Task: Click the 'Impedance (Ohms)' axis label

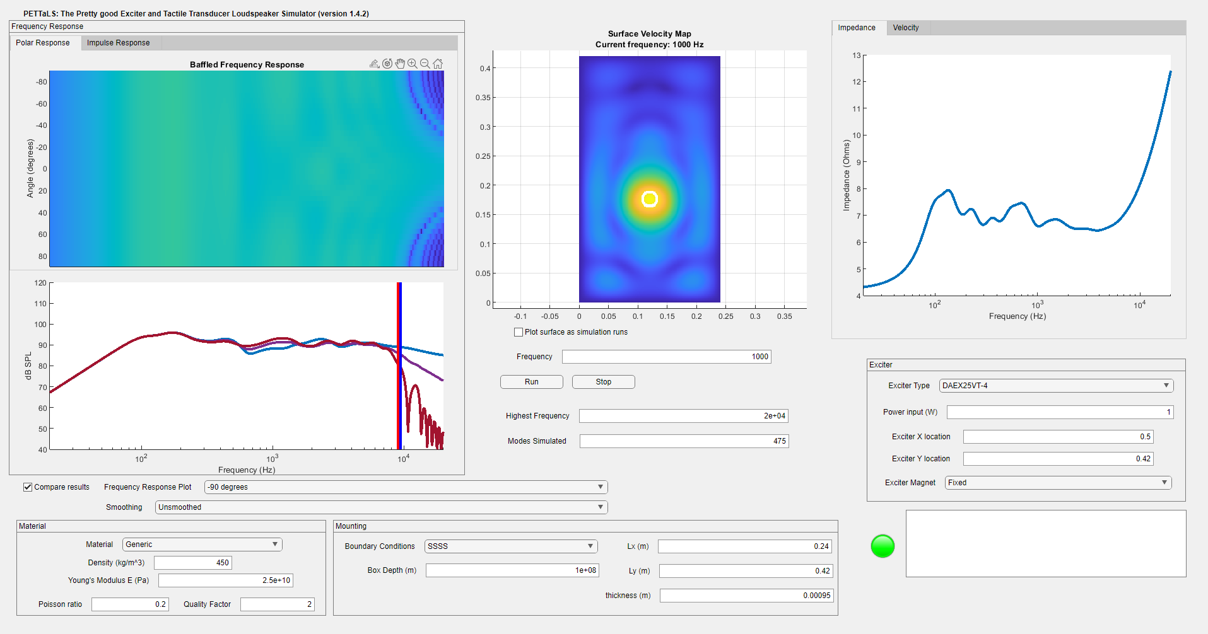Action: (847, 175)
